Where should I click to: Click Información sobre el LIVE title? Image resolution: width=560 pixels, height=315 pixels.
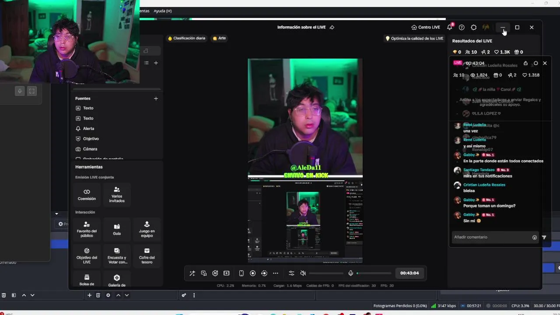click(301, 27)
